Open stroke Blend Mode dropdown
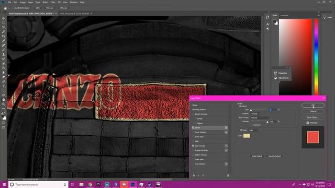The height and width of the screenshot is (188, 335). click(x=260, y=118)
